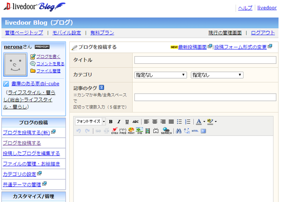This screenshot has height=202, width=281.
Task: Open 現行の管理画面 link
Action: [x=225, y=33]
